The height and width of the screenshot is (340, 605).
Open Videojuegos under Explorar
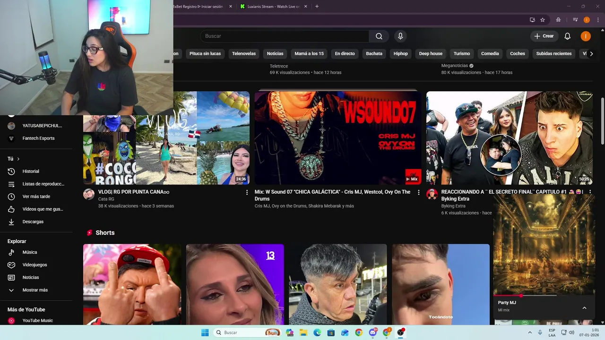point(36,265)
